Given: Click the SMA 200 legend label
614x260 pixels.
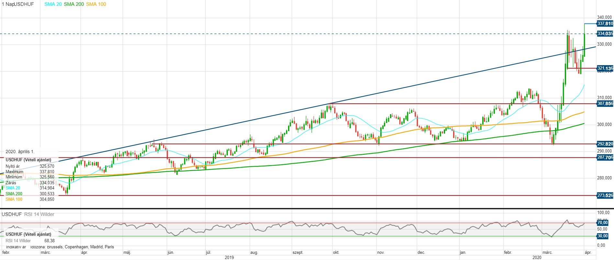Looking at the screenshot, I should click(x=74, y=4).
